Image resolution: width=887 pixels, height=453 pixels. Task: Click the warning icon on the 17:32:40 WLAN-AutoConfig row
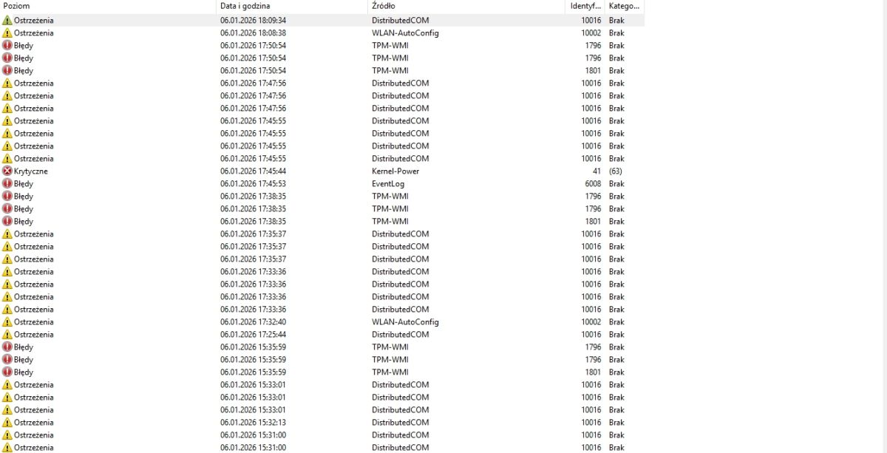coord(7,322)
